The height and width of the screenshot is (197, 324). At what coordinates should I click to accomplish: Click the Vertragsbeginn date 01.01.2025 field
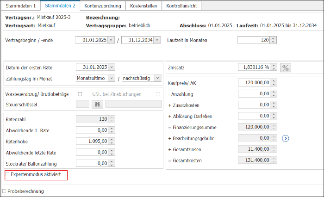point(92,40)
